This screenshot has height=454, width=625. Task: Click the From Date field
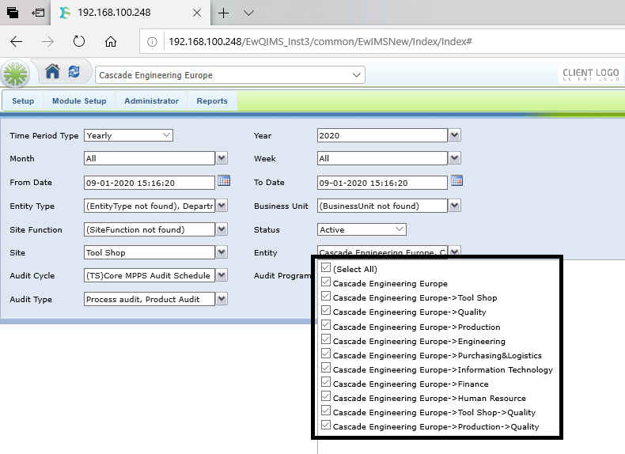pos(150,183)
